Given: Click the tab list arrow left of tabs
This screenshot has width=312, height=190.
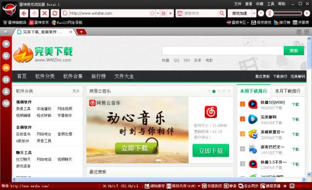Looking at the screenshot, I should [x=6, y=32].
